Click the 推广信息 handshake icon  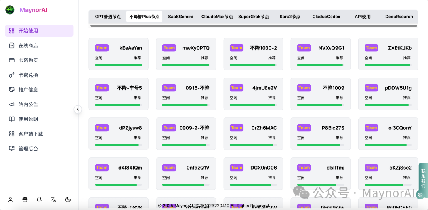(x=11, y=90)
